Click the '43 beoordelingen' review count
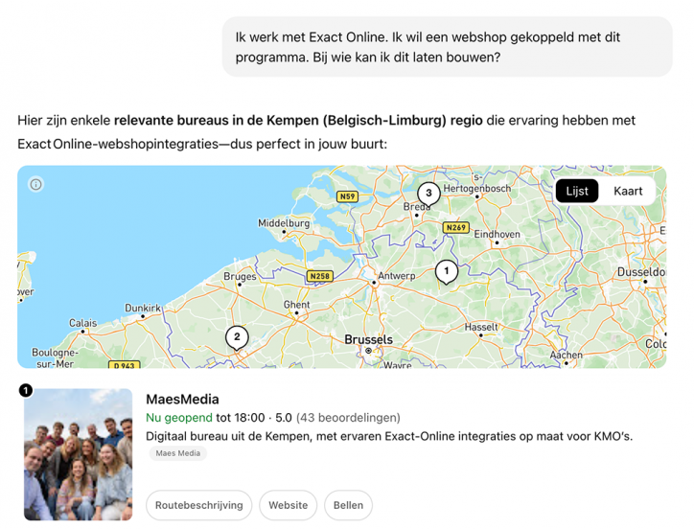Viewport: 694px width, 529px height. pos(348,418)
